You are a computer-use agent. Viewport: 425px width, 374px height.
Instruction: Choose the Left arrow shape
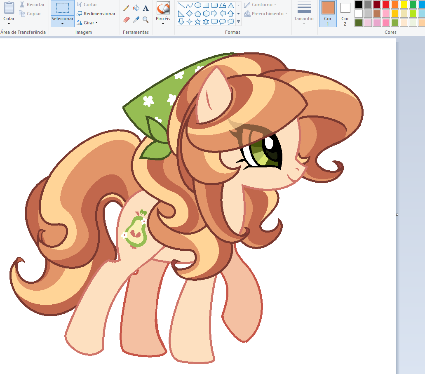coord(223,14)
